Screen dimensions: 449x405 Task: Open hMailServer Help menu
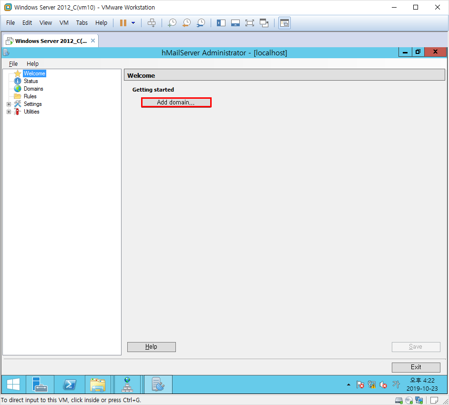(x=32, y=63)
